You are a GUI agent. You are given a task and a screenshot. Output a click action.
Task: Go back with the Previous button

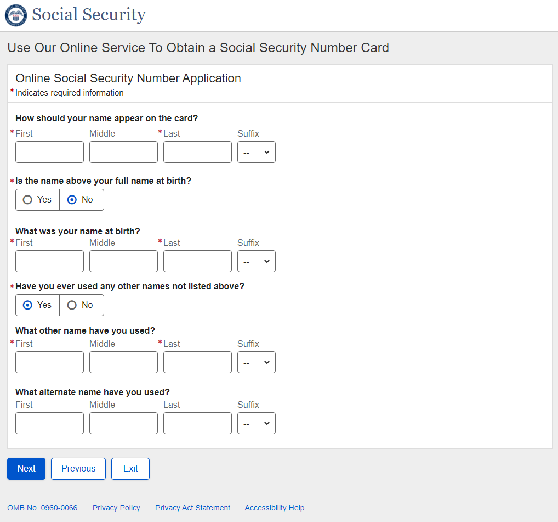pyautogui.click(x=78, y=469)
